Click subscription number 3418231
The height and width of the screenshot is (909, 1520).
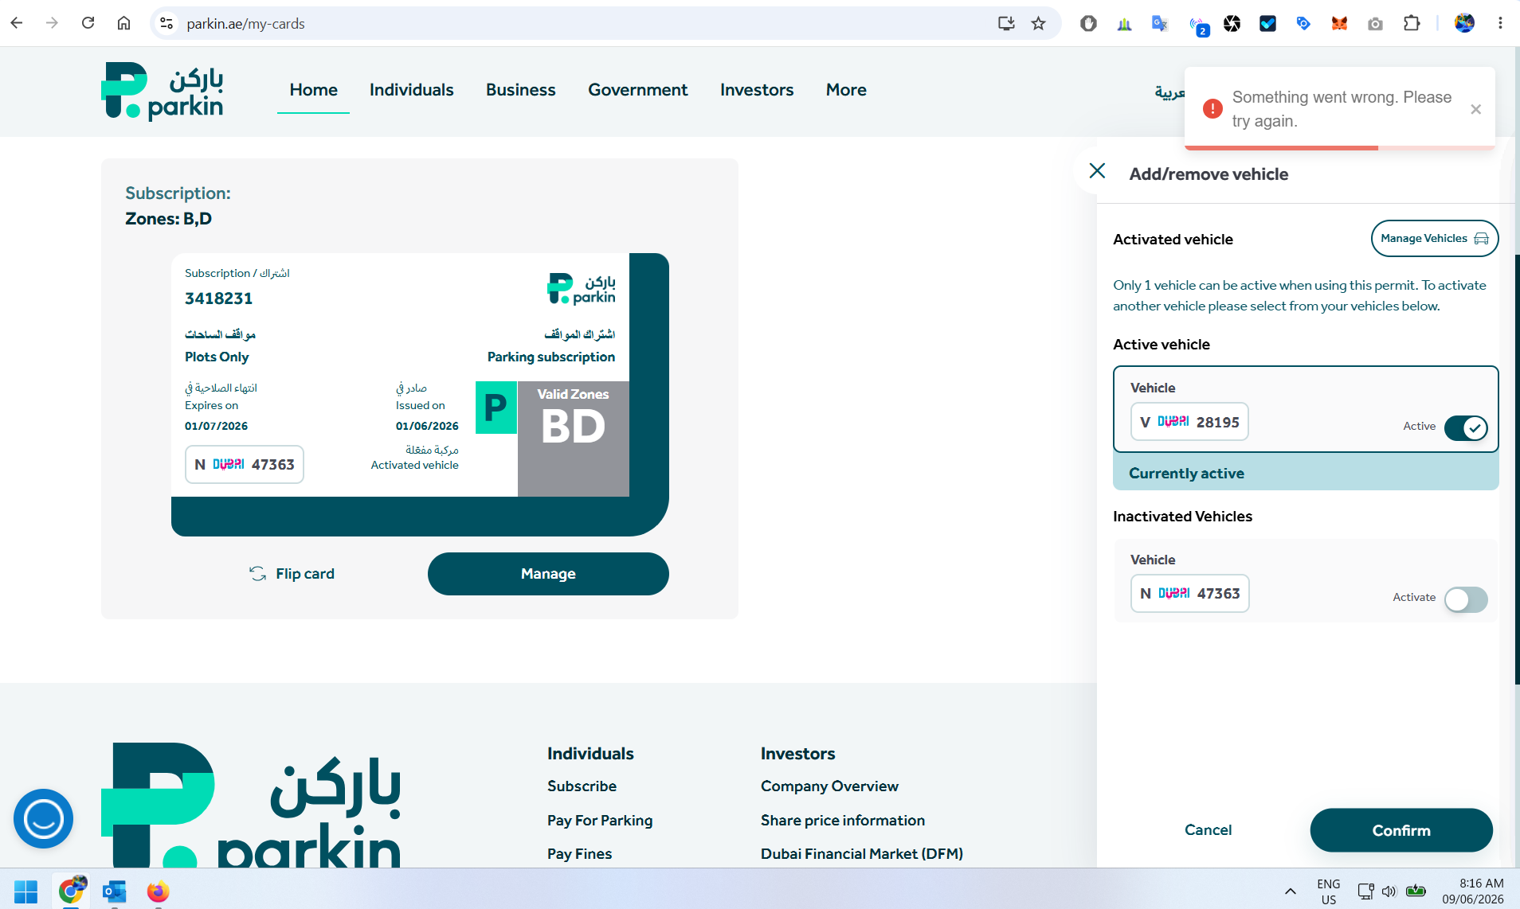coord(218,298)
